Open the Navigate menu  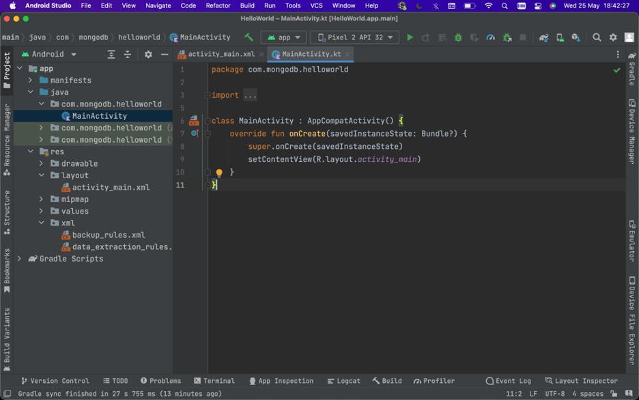158,5
